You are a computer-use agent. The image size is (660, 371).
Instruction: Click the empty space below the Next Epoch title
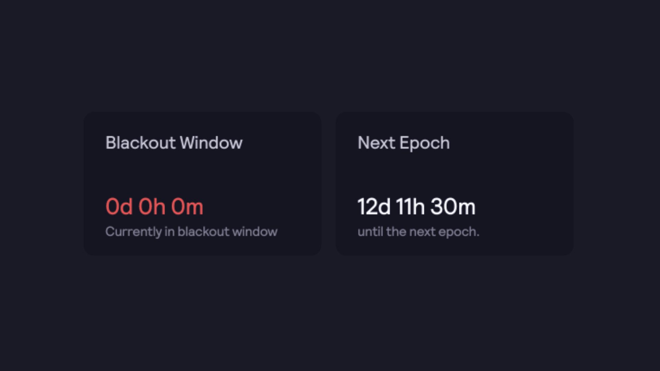[454, 173]
